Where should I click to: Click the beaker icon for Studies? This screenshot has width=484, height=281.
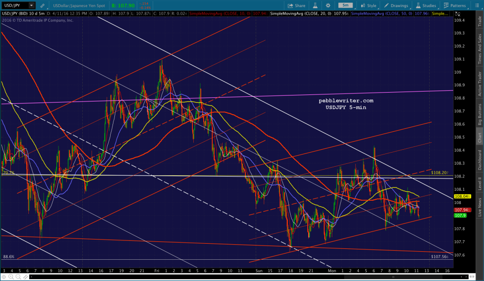click(x=418, y=5)
